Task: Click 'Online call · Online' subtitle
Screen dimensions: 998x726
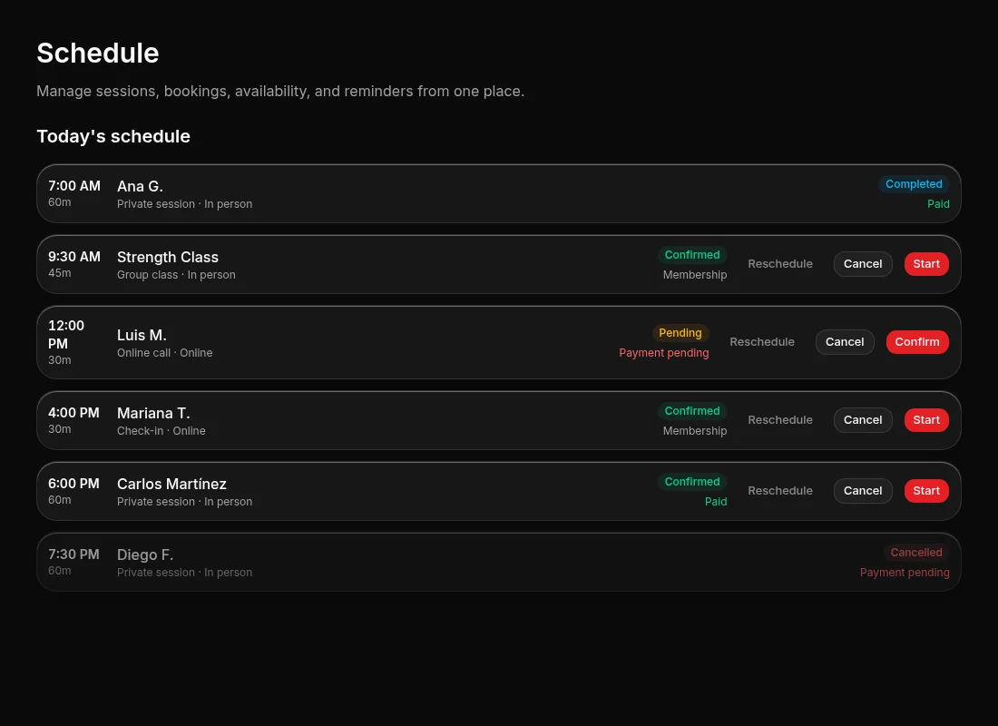Action: (x=165, y=353)
